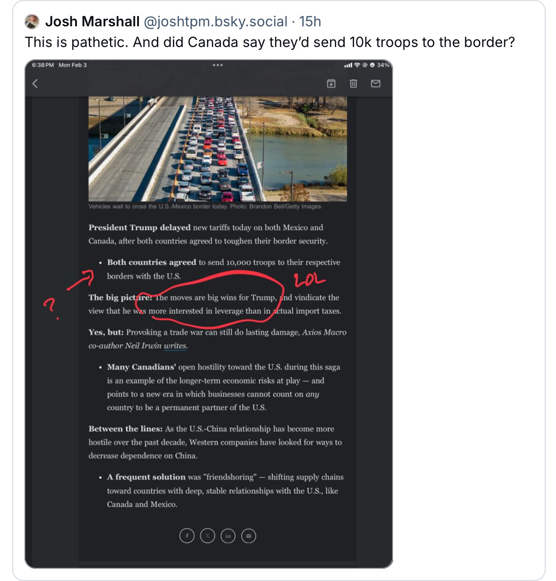556x581 pixels.
Task: Click the 6:38 PM status bar clock
Action: 43,65
